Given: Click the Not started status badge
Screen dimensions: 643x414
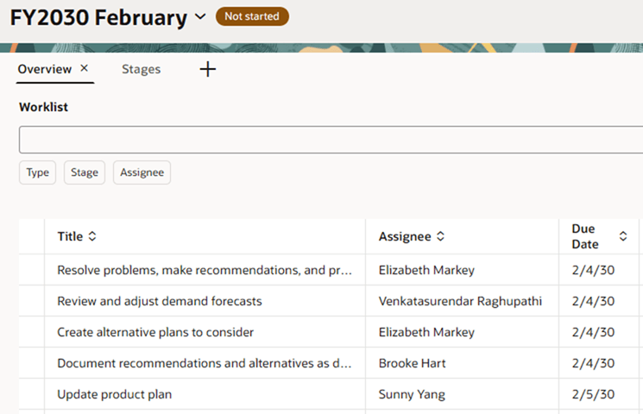Looking at the screenshot, I should point(252,16).
